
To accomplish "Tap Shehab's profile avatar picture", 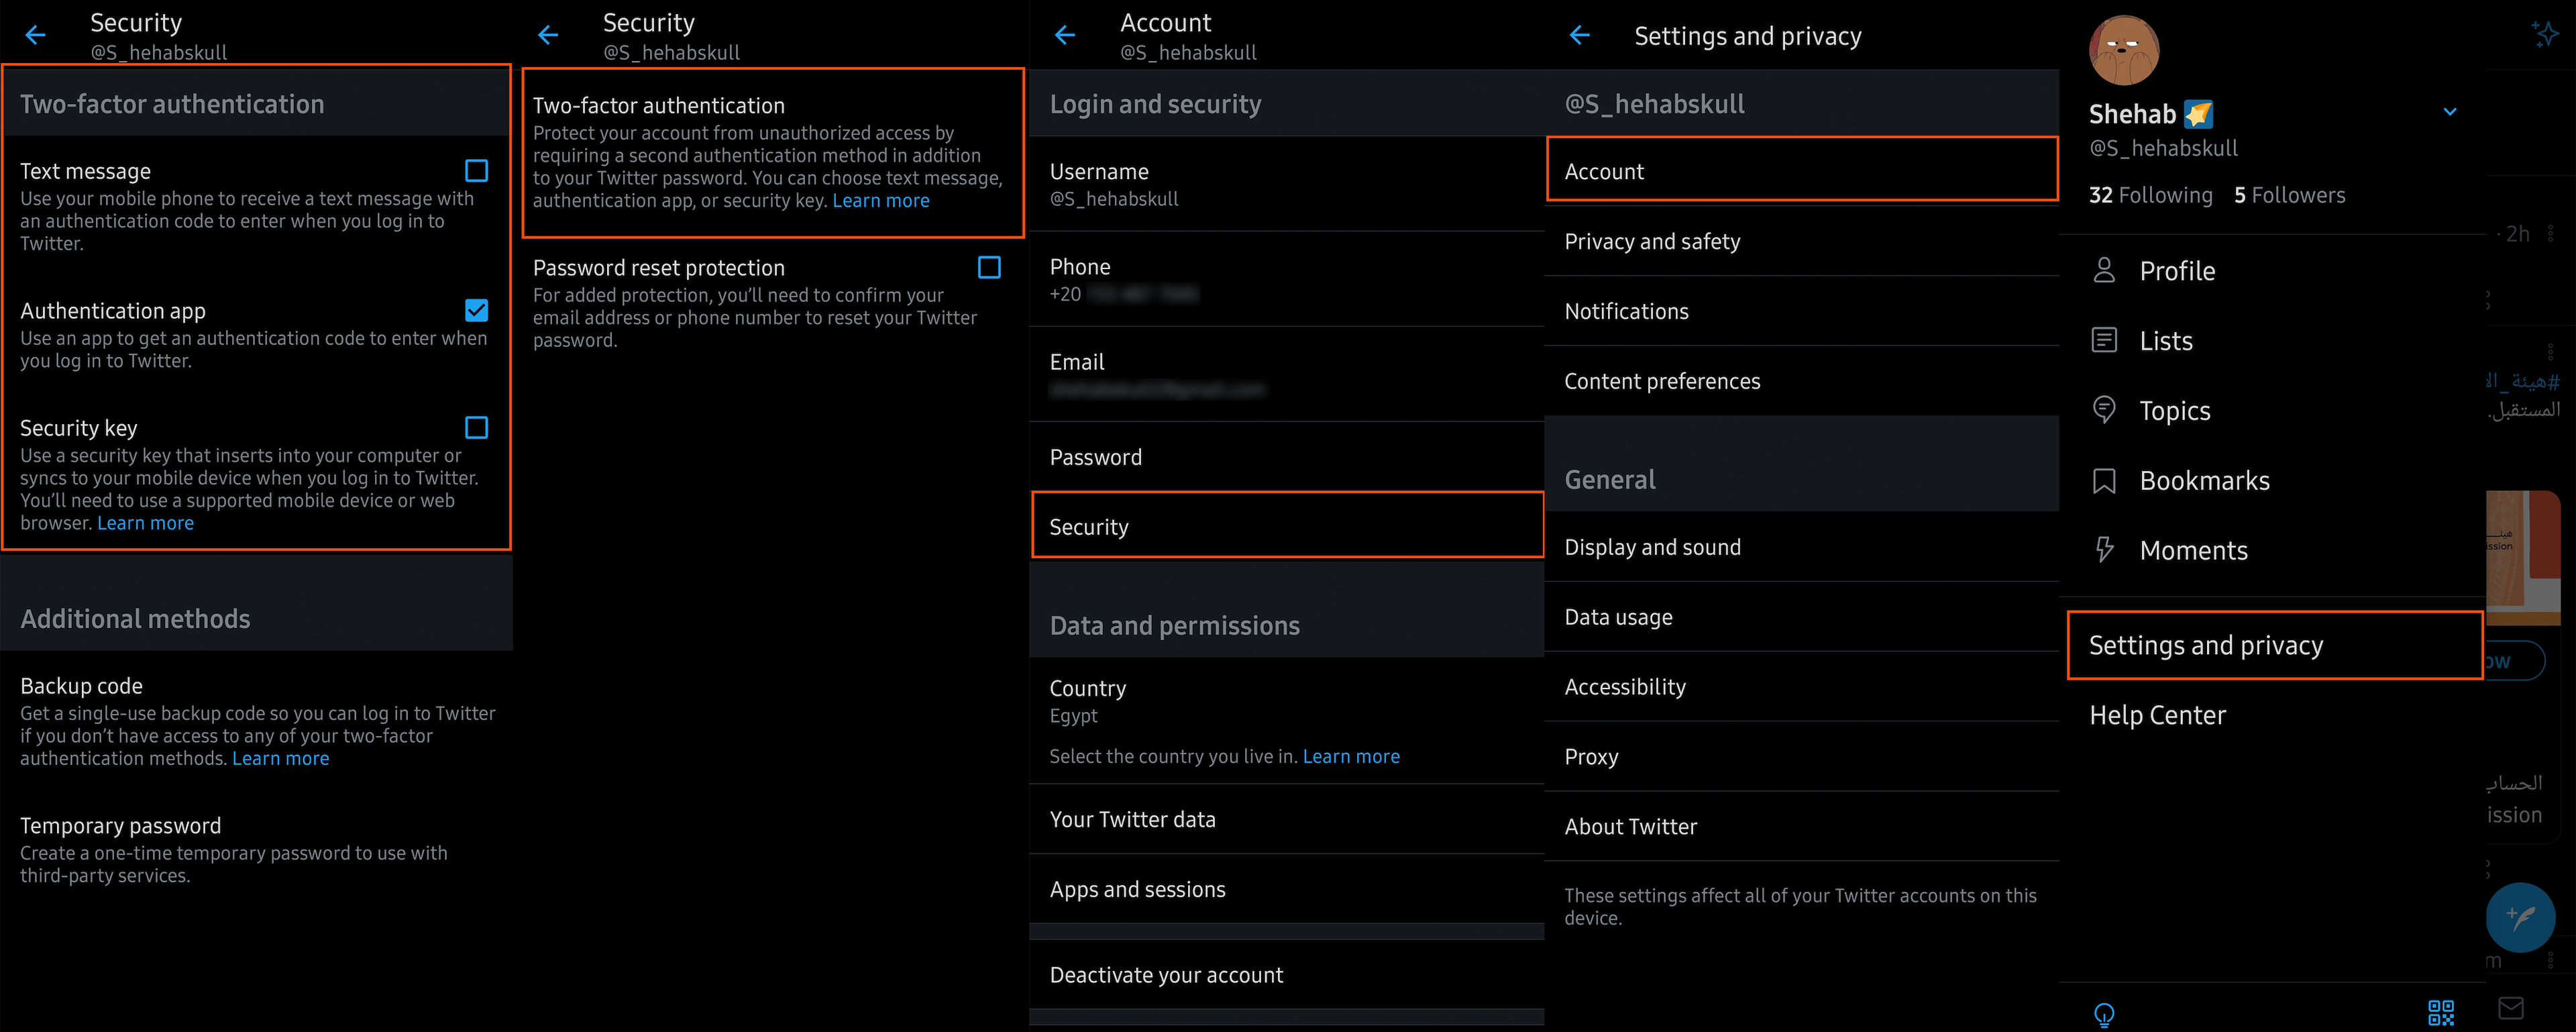I will (x=2123, y=50).
